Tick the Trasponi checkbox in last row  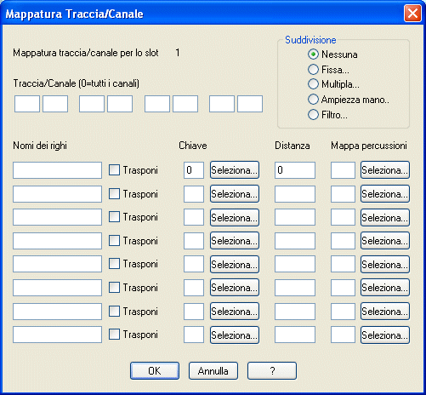(x=114, y=335)
